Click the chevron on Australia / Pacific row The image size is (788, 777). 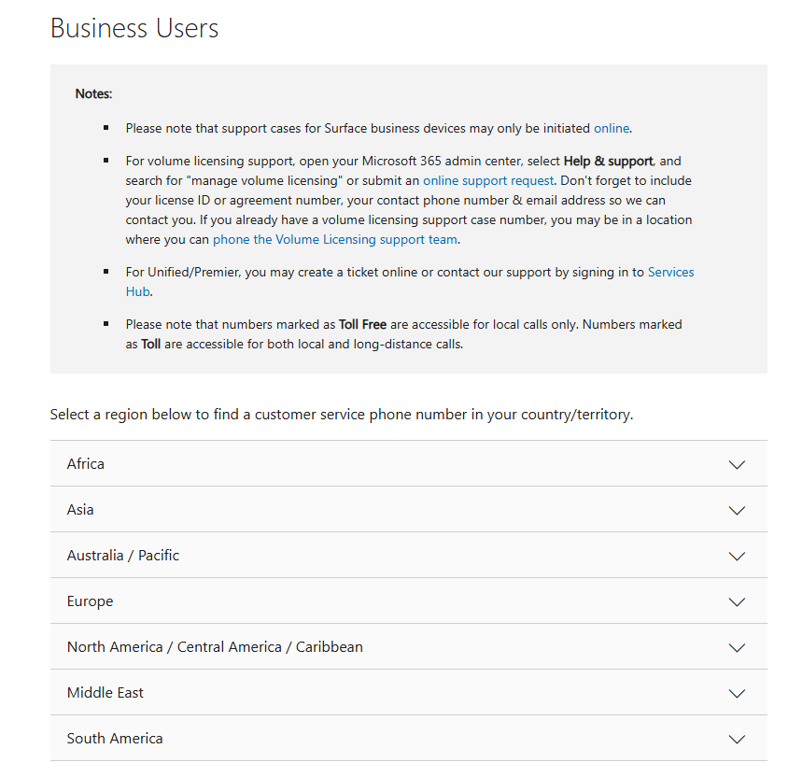tap(737, 557)
